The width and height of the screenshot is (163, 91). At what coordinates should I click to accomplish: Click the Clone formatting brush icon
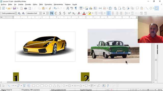(50, 8)
